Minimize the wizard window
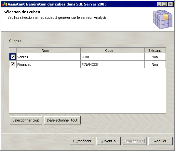This screenshot has width=175, height=151. tap(159, 4)
